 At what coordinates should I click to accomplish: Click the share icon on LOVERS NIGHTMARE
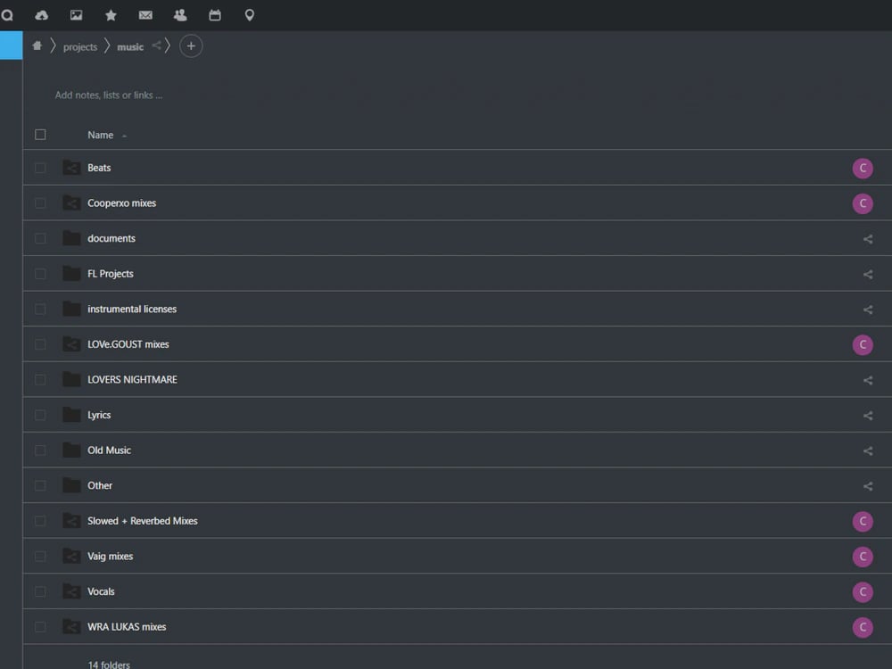point(868,380)
